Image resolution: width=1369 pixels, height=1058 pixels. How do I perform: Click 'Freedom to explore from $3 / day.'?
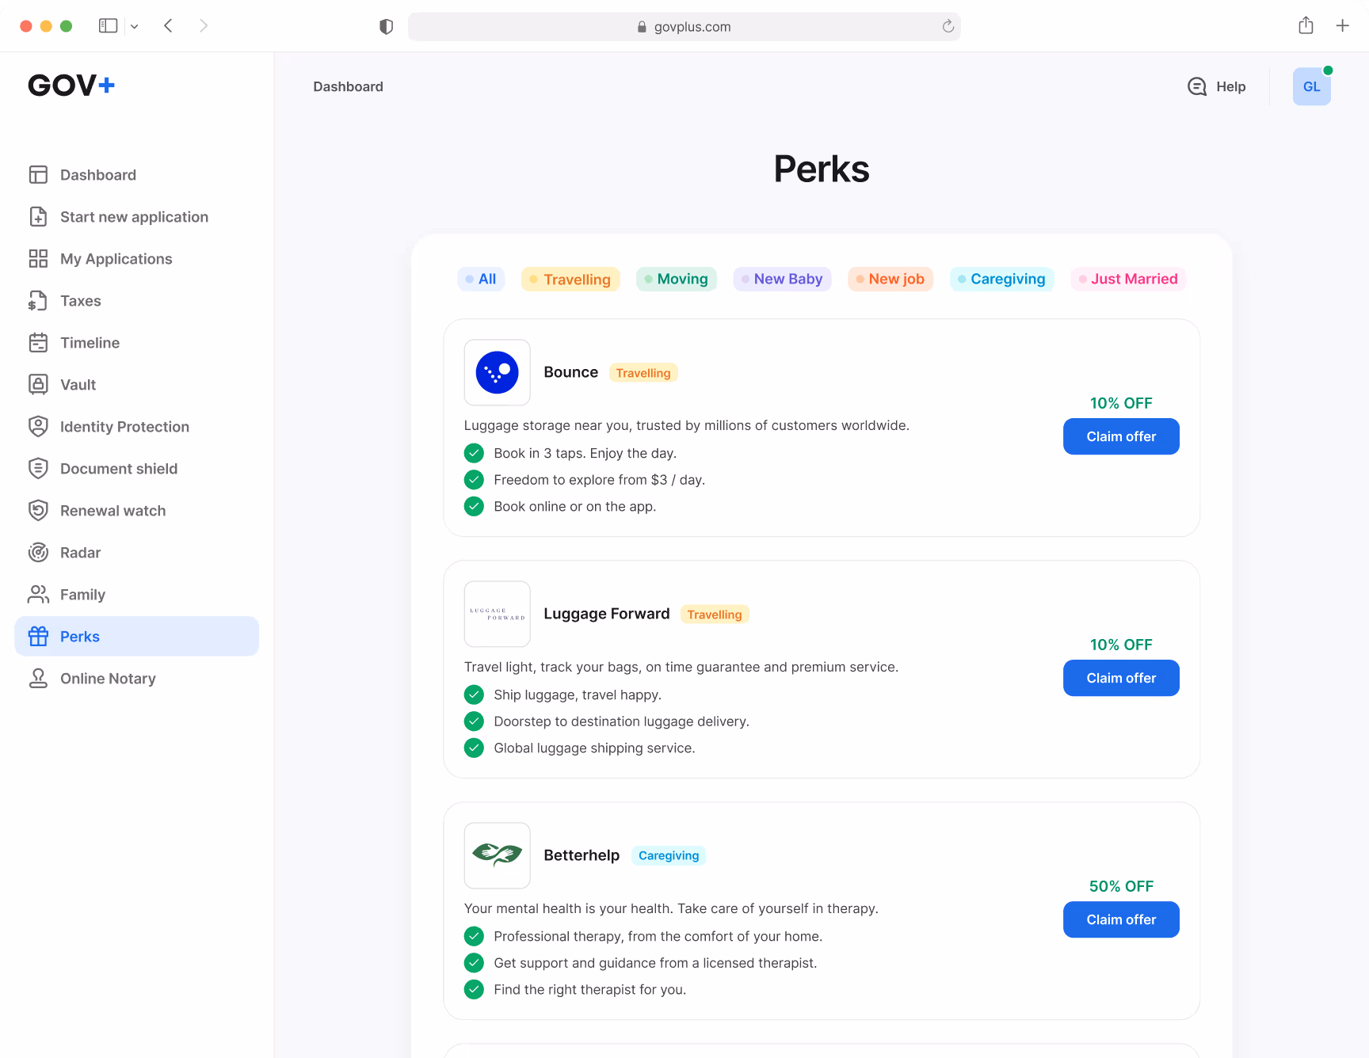599,480
